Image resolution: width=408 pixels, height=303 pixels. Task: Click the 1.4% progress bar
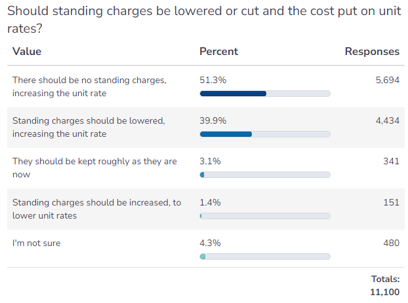(265, 216)
